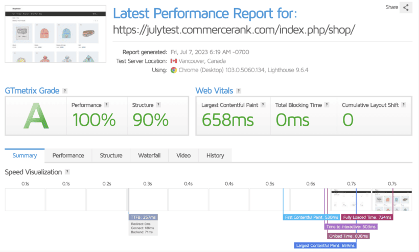
Task: Go to the Video tab
Action: pyautogui.click(x=183, y=155)
